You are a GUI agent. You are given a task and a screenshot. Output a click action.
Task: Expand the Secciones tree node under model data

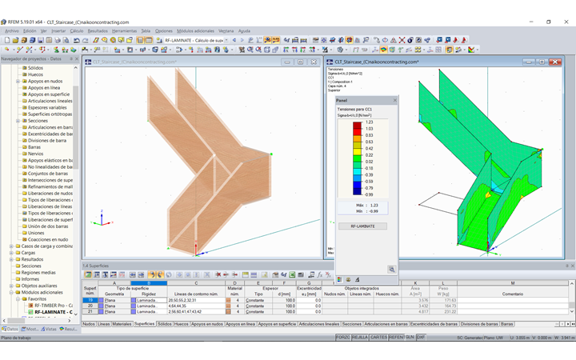click(18, 121)
